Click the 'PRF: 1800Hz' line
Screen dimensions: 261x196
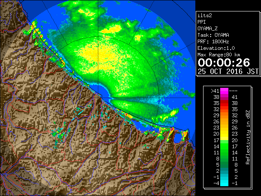pyautogui.click(x=213, y=42)
